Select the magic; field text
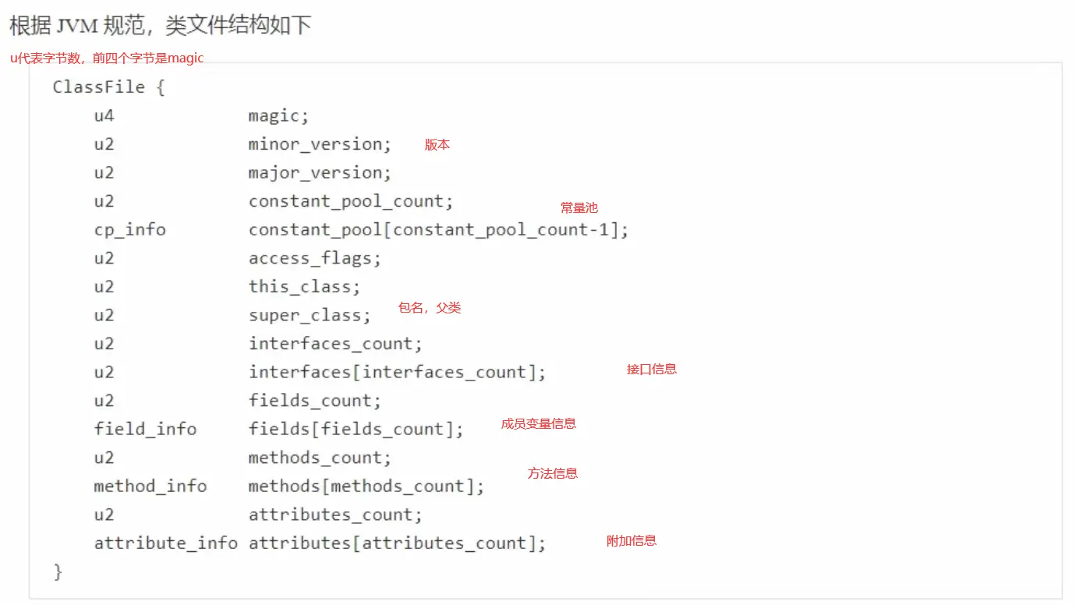Viewport: 1076px width, 605px height. pyautogui.click(x=279, y=116)
